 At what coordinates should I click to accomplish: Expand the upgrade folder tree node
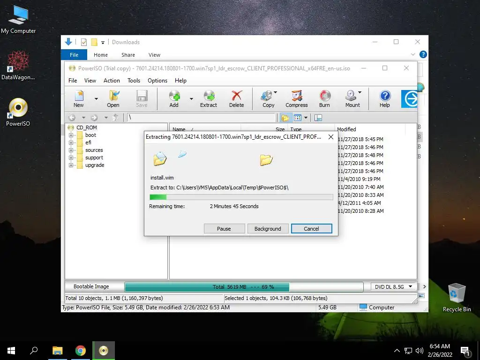tap(71, 165)
